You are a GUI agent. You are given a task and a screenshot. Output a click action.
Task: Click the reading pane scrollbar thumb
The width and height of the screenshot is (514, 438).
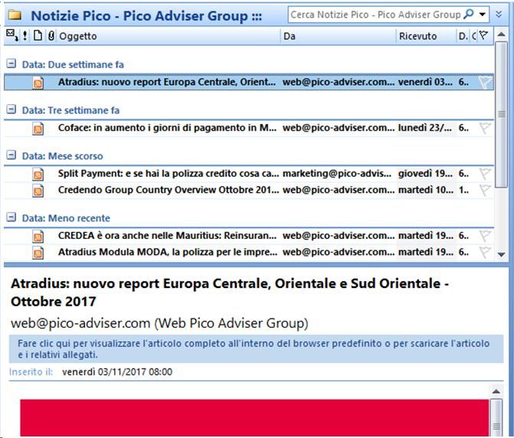tap(496, 417)
